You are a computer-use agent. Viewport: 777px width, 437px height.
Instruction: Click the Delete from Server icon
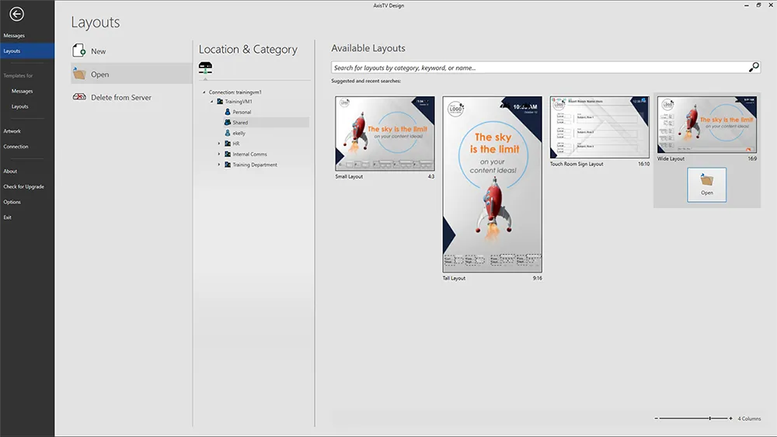click(x=79, y=97)
